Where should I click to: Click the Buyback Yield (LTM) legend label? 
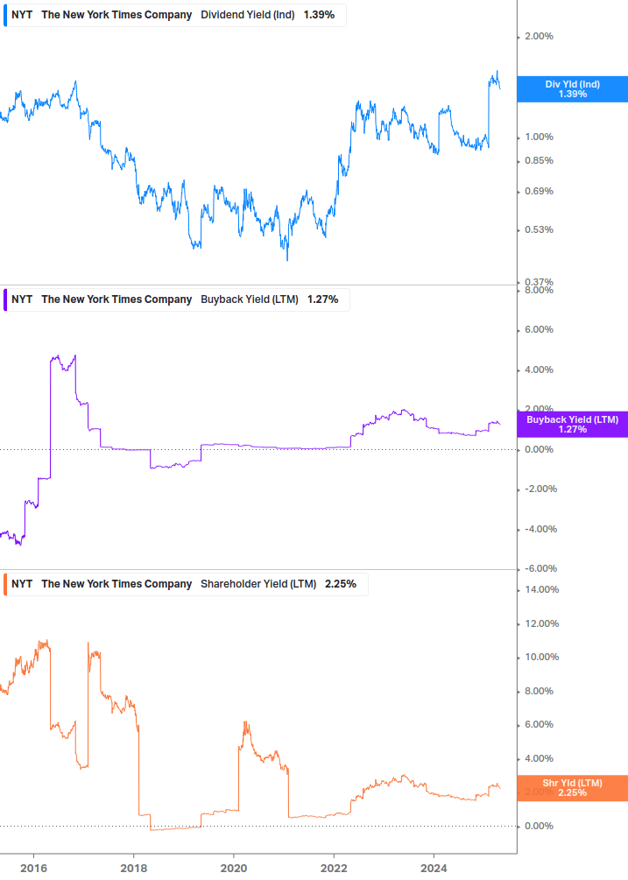(249, 299)
